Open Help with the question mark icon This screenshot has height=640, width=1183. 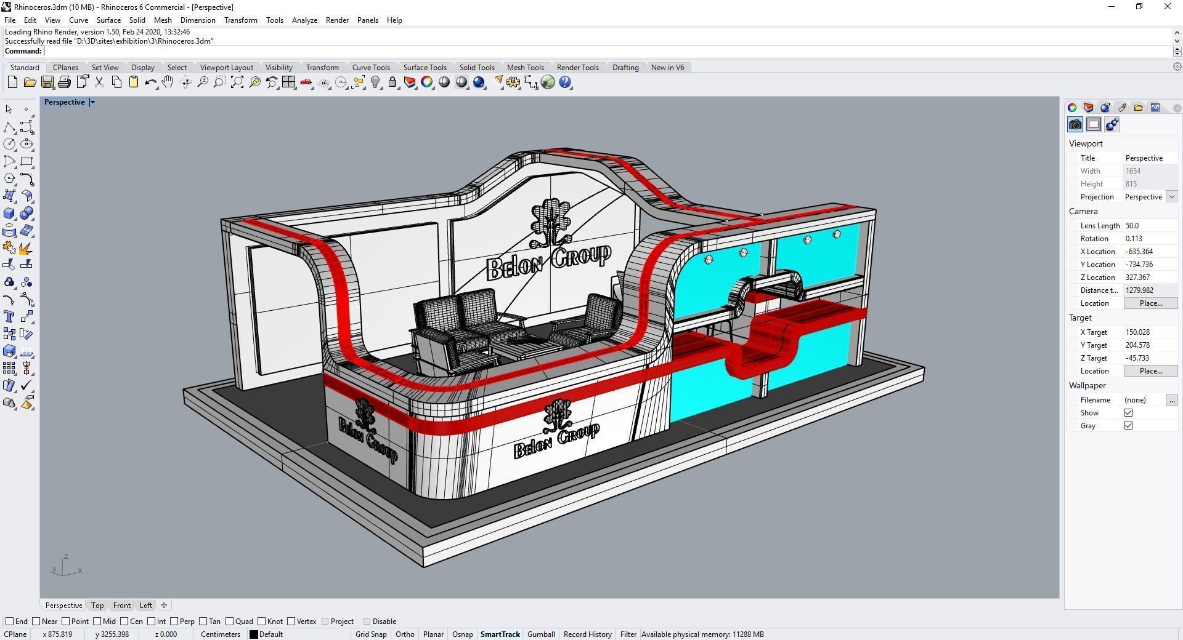pos(565,82)
